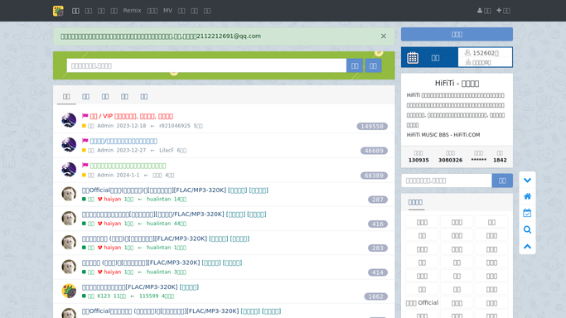This screenshot has height=318, width=566.
Task: Select the first thread list tab
Action: point(66,97)
